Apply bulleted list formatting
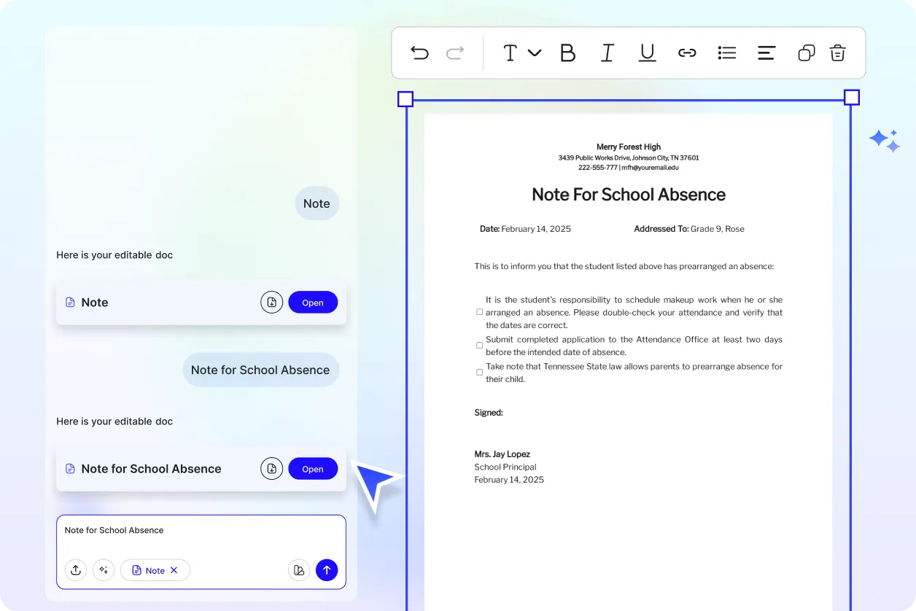Viewport: 916px width, 611px height. tap(727, 52)
